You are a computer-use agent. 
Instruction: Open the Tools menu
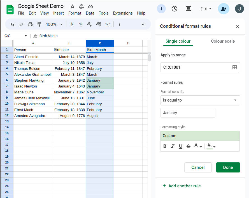point(104,13)
